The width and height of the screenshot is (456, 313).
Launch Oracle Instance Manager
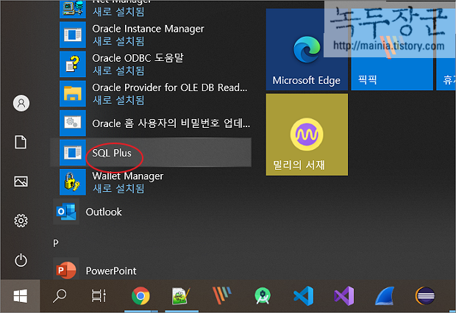pos(151,35)
